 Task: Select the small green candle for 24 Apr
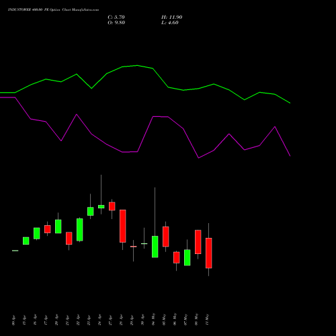101,206
